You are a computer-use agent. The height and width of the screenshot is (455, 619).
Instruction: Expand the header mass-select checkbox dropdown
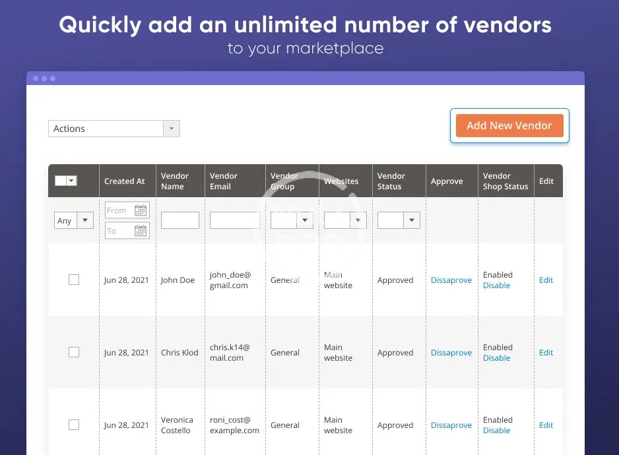coord(71,181)
